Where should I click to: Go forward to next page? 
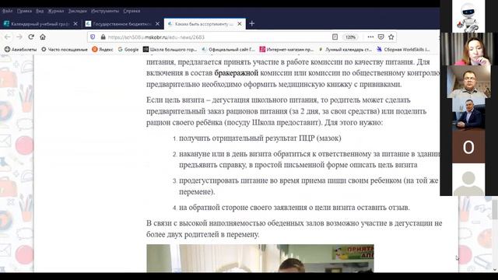coord(19,37)
